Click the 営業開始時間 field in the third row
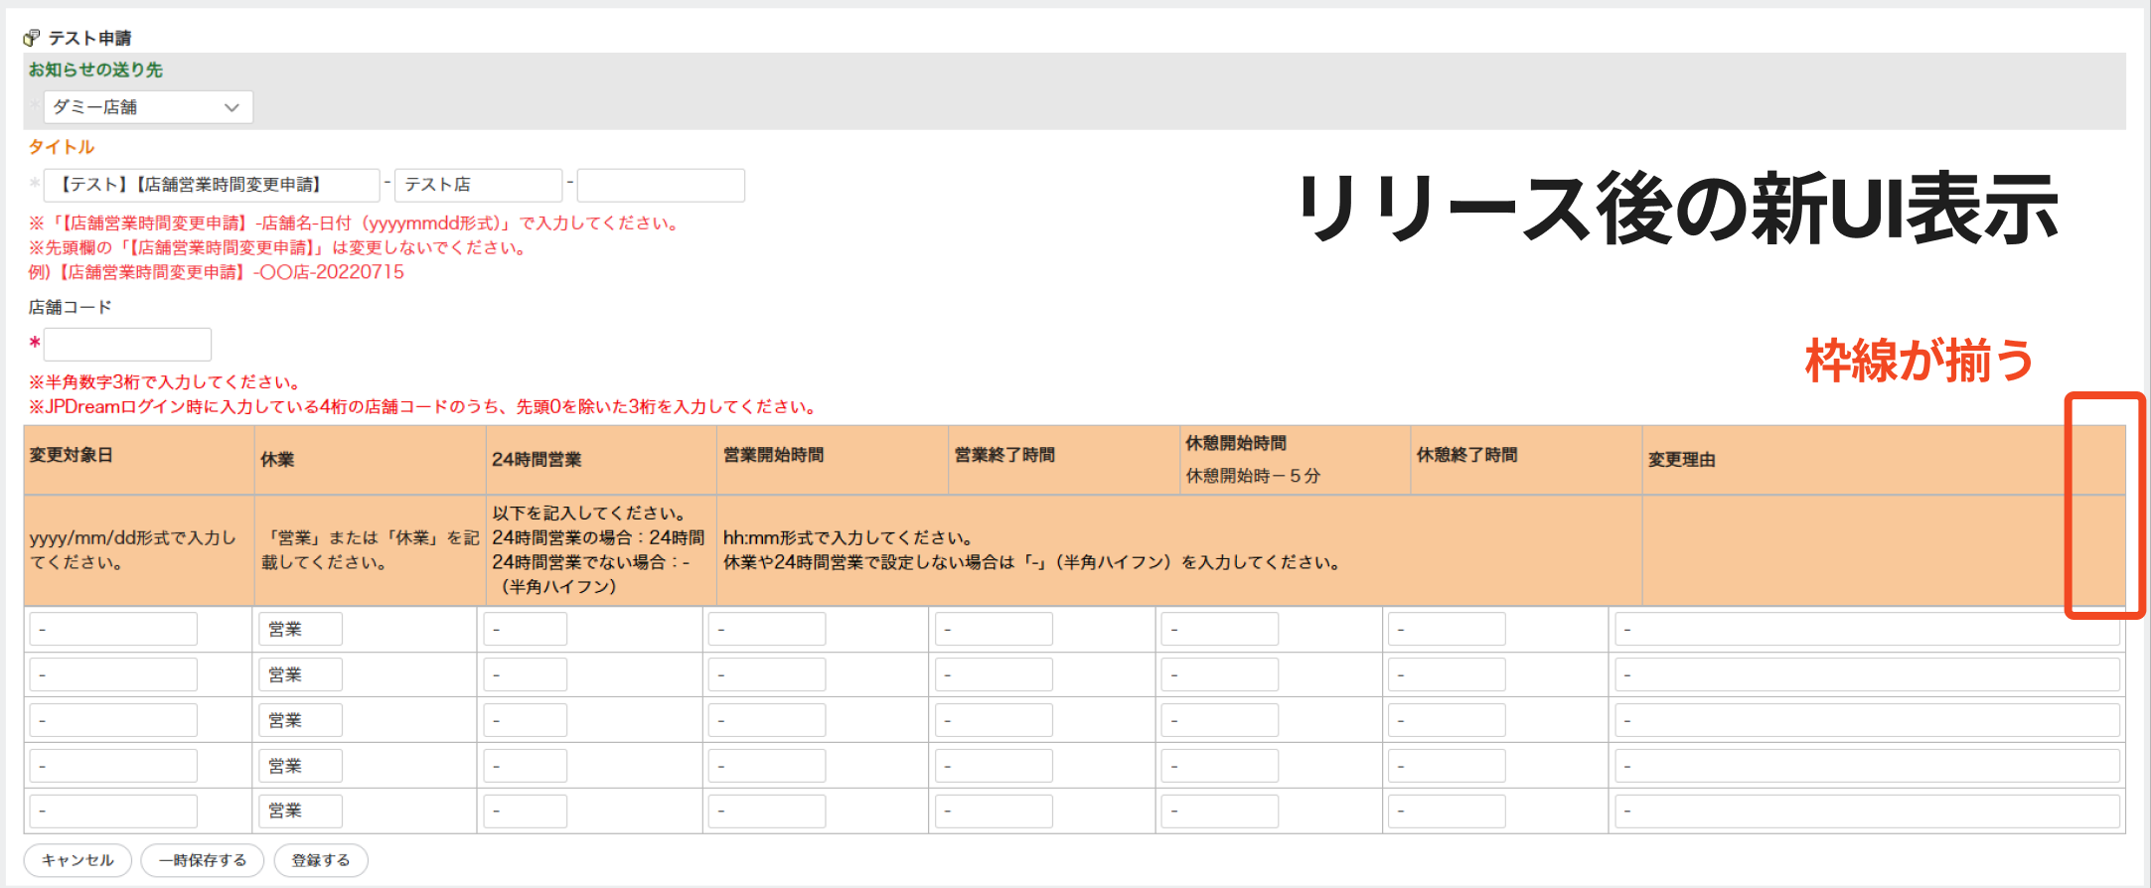This screenshot has width=2151, height=888. coord(766,721)
